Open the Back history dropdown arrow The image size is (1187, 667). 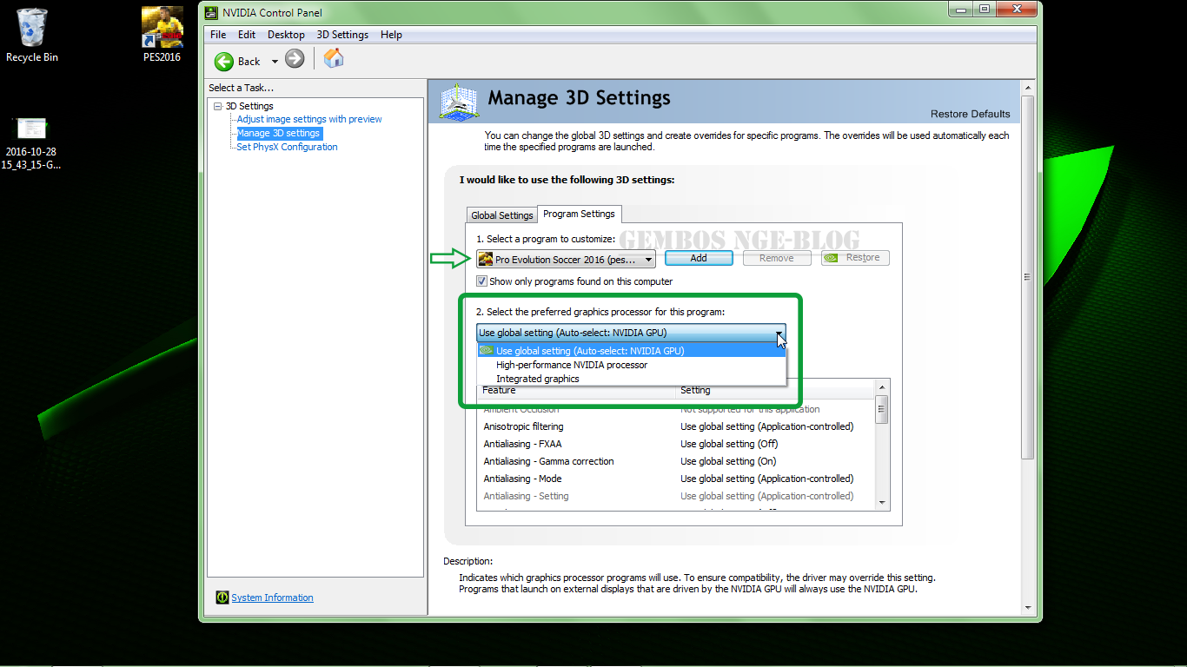point(275,62)
